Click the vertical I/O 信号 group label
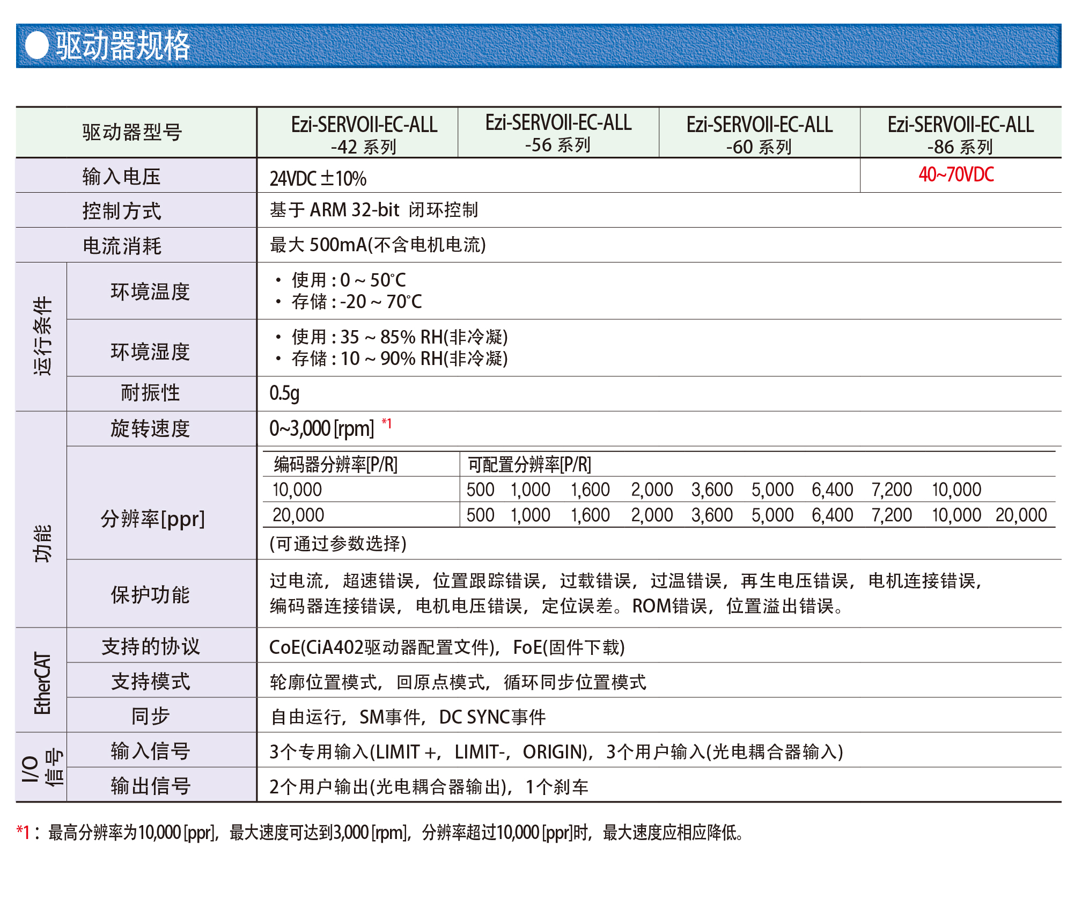The height and width of the screenshot is (897, 1067). point(42,768)
